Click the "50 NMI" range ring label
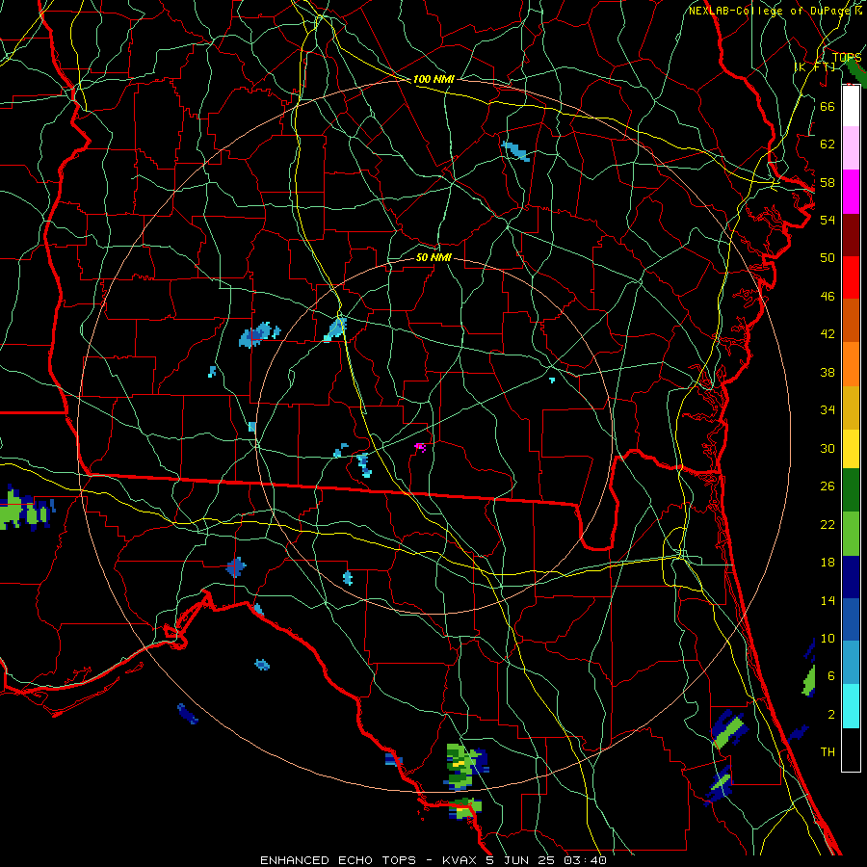 (433, 257)
